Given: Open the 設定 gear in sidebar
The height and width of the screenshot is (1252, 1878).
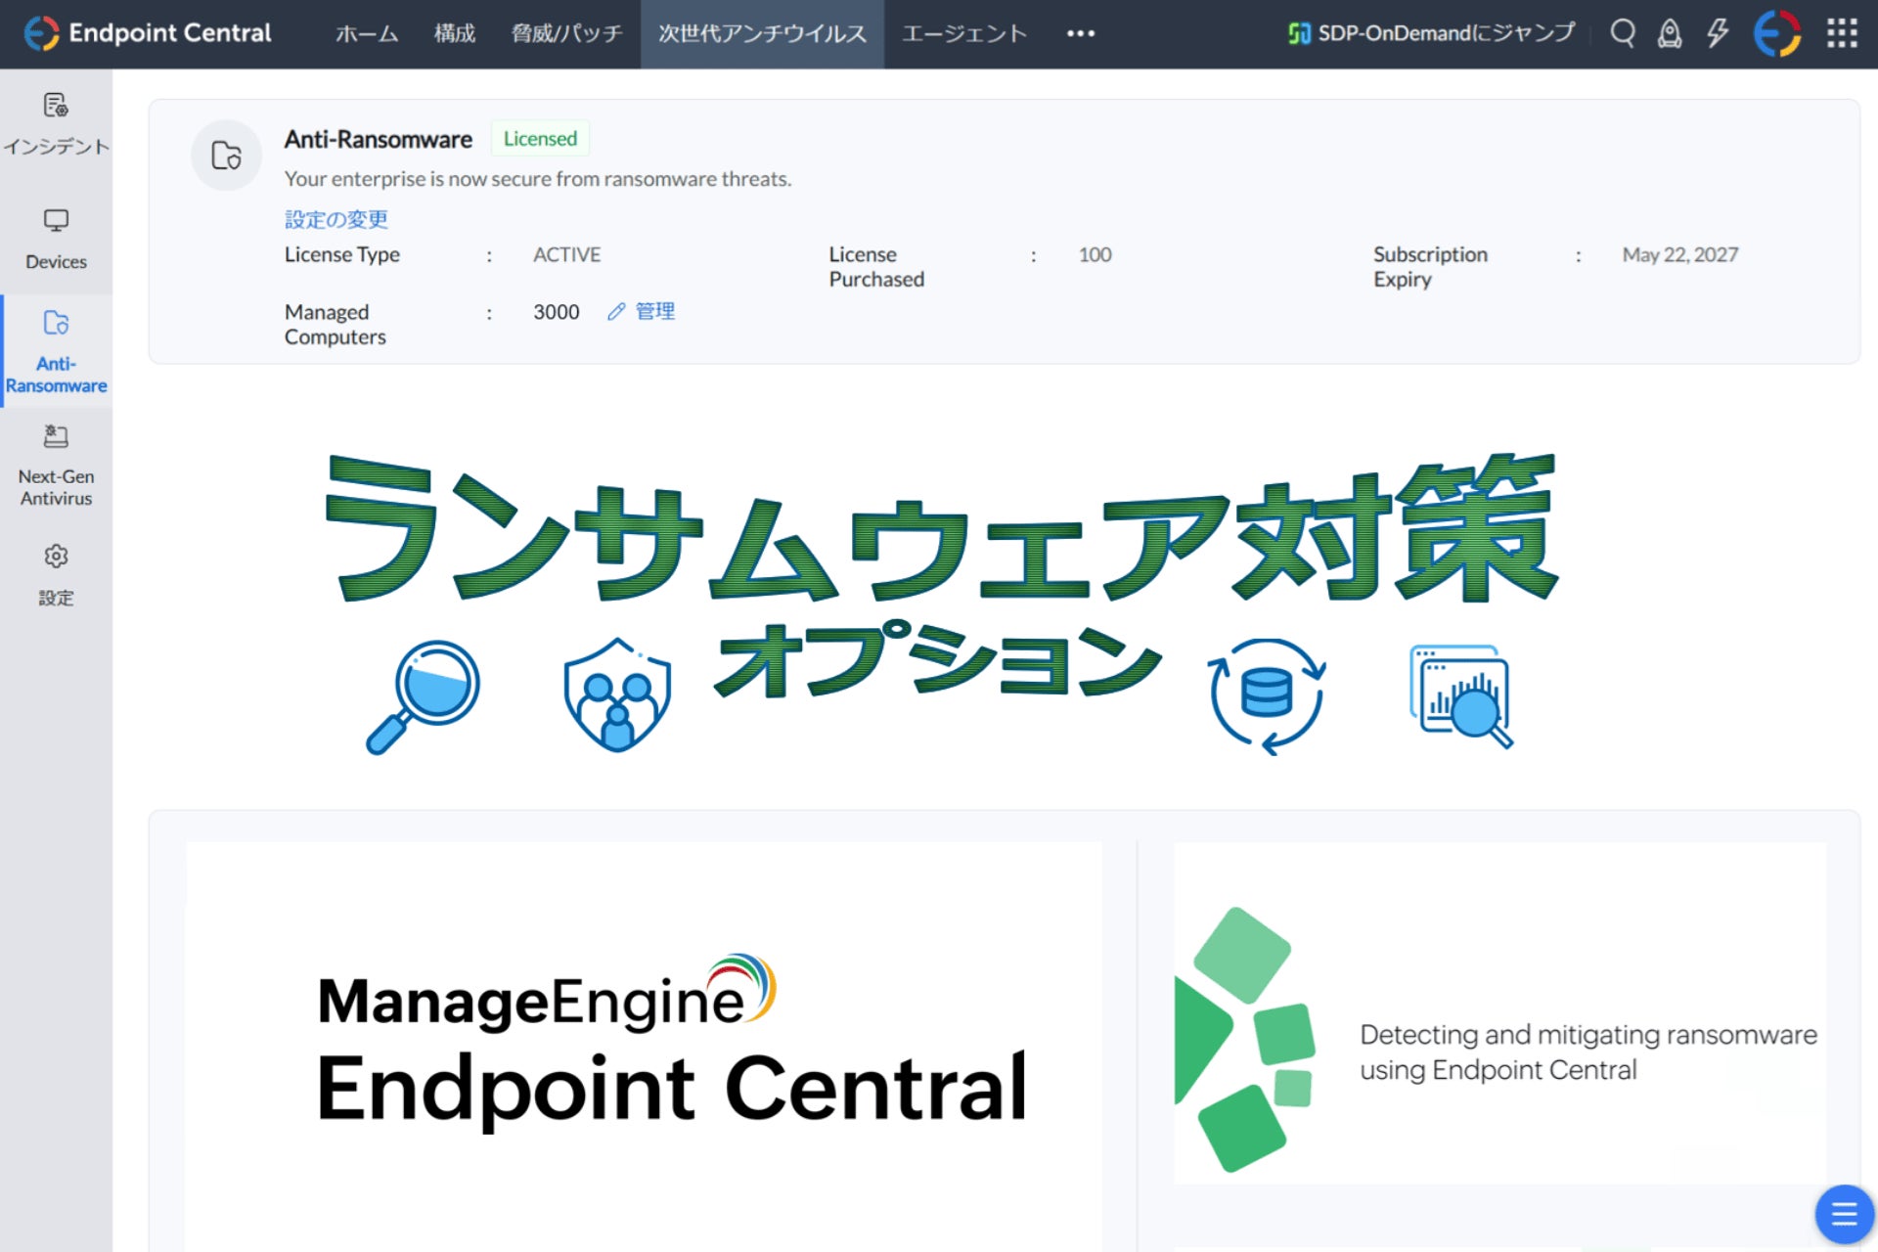Looking at the screenshot, I should pyautogui.click(x=56, y=575).
